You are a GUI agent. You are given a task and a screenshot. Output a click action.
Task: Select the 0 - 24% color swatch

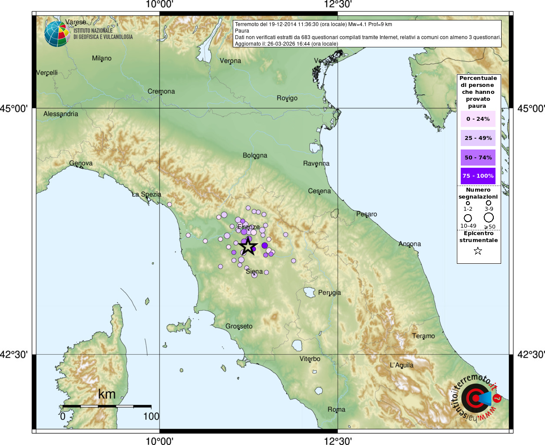(x=478, y=119)
